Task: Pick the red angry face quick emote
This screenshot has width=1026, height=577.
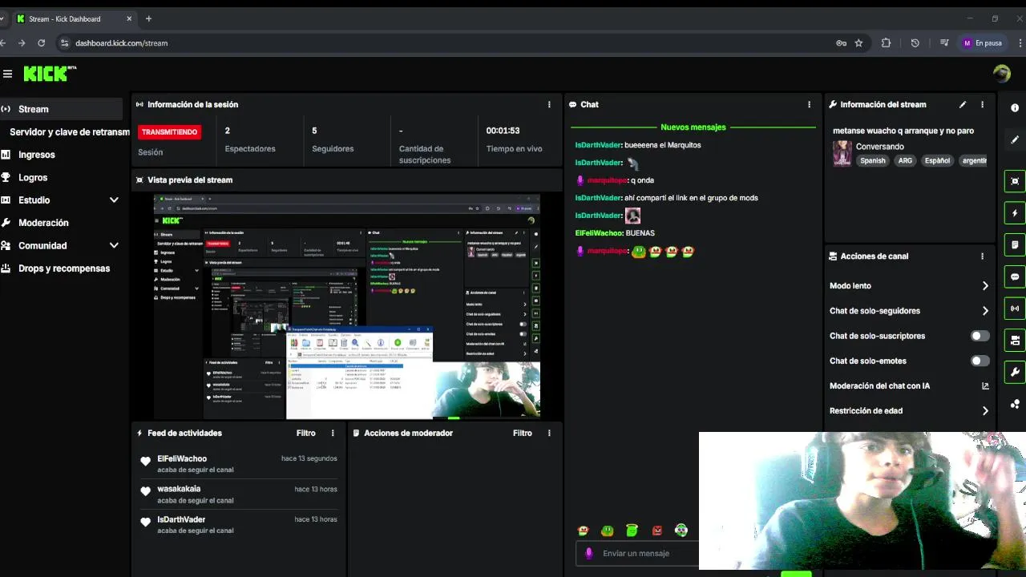Action: point(657,531)
